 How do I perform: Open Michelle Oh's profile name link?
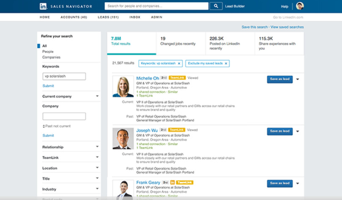click(148, 78)
